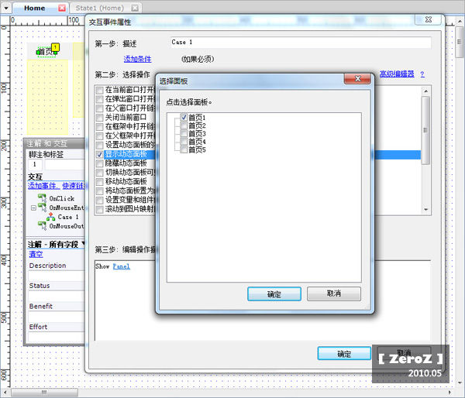
Task: Click the OnMouseEnter event icon
Action: (42, 208)
